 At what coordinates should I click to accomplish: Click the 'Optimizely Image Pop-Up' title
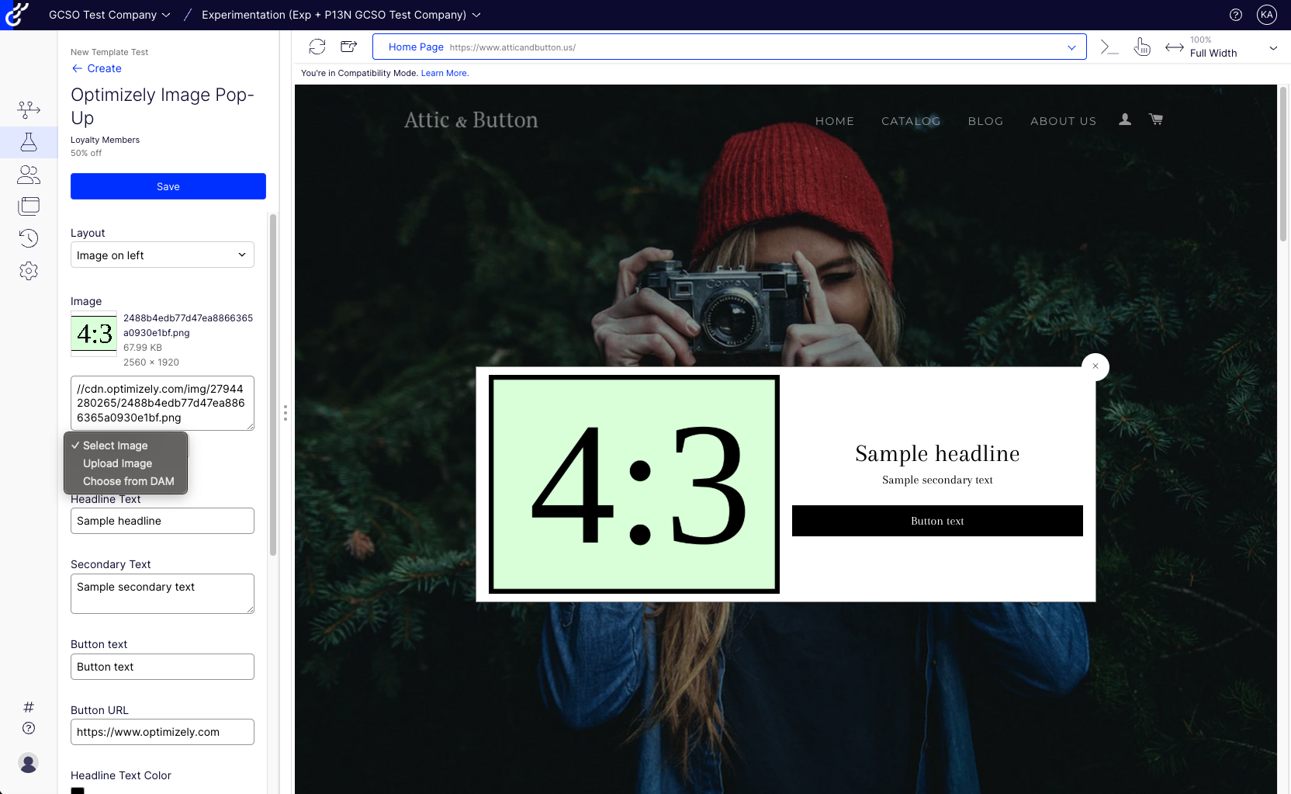162,106
